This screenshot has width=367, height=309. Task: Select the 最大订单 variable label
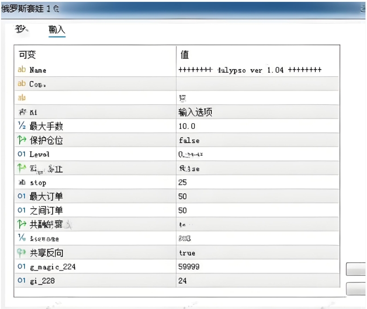coord(46,196)
